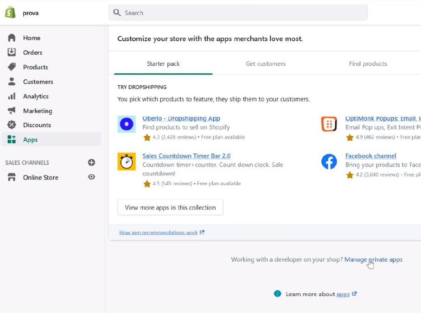Click 'Customize your store' heading
This screenshot has height=313, width=421.
point(210,38)
